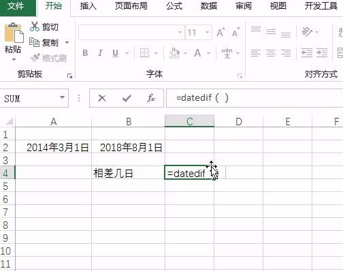
Task: Open the Name Box SUM dropdown
Action: coord(62,97)
